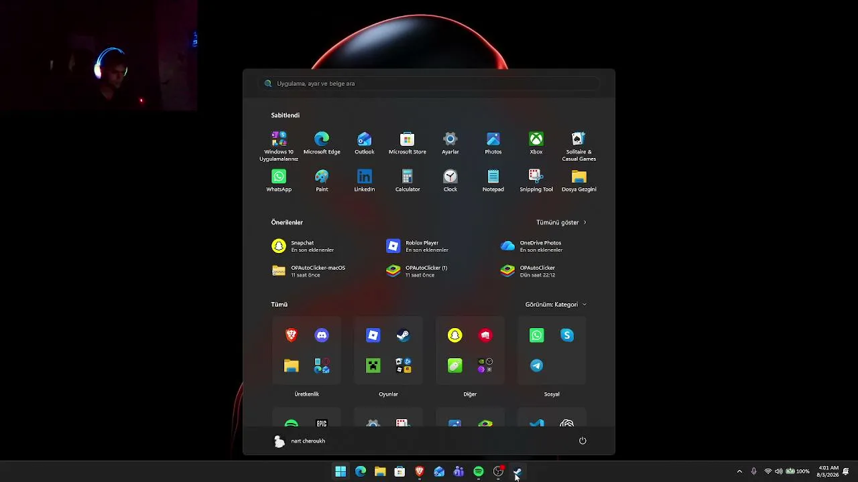Click the battery 100% indicator

coord(798,471)
